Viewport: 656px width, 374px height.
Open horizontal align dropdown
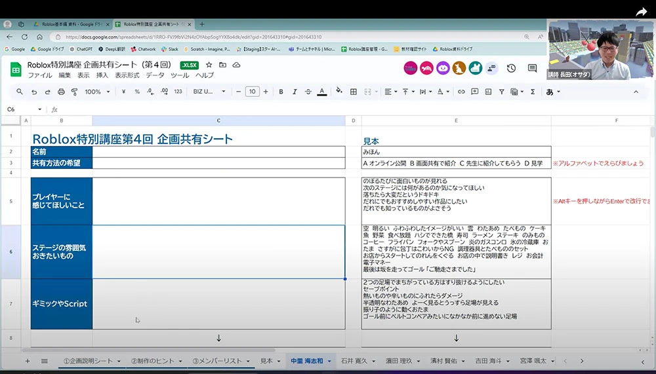coord(391,92)
